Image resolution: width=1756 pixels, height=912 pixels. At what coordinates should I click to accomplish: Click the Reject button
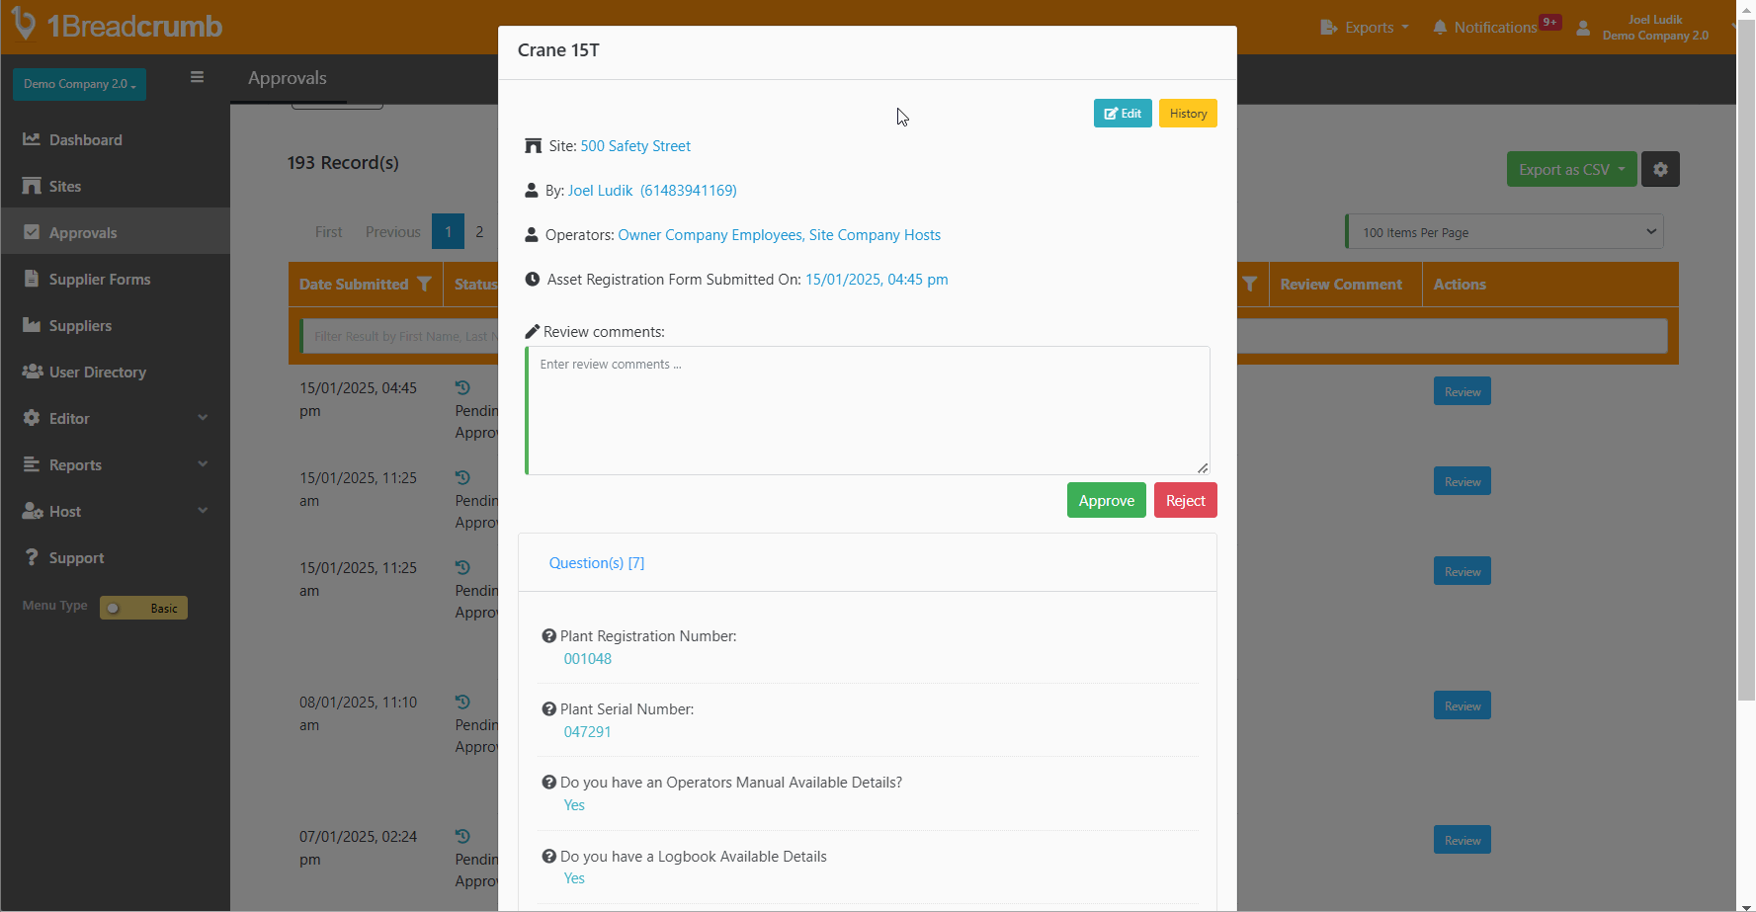click(x=1185, y=501)
